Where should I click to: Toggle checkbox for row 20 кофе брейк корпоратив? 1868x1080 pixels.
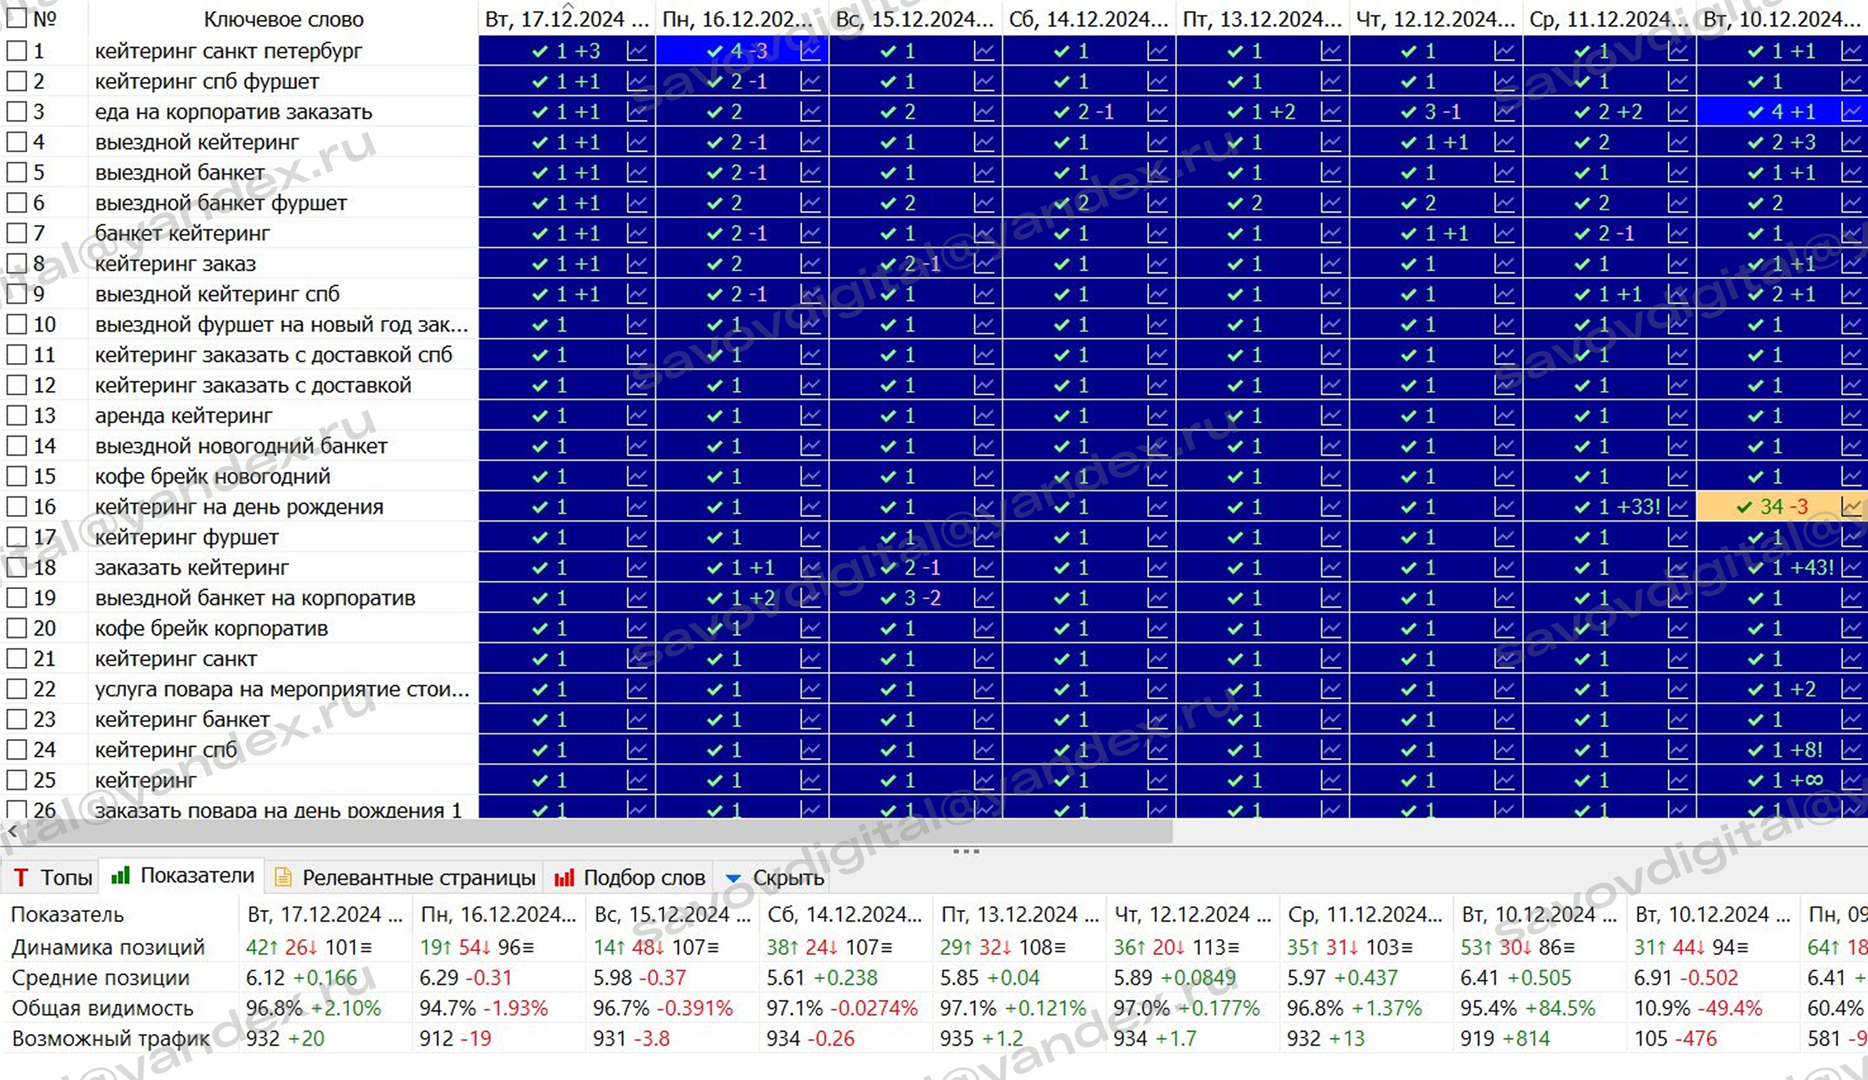coord(16,628)
